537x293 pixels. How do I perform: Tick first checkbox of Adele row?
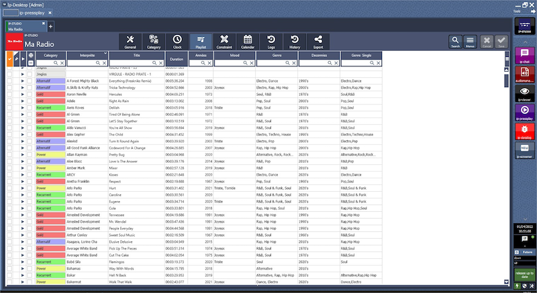click(x=9, y=101)
